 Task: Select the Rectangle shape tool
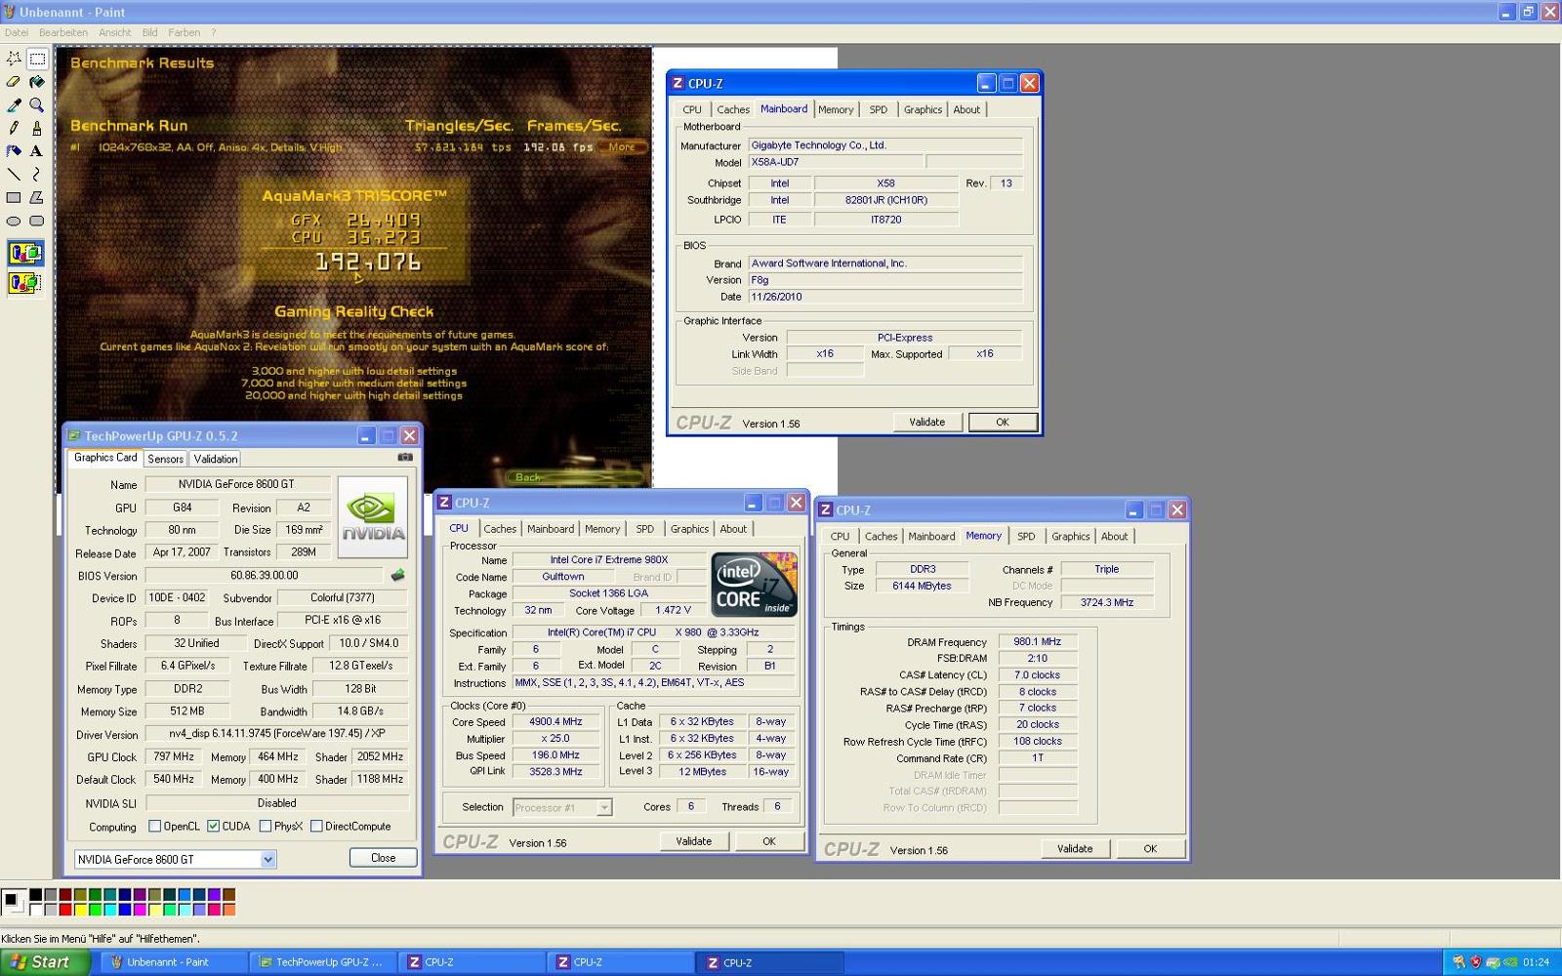(14, 197)
